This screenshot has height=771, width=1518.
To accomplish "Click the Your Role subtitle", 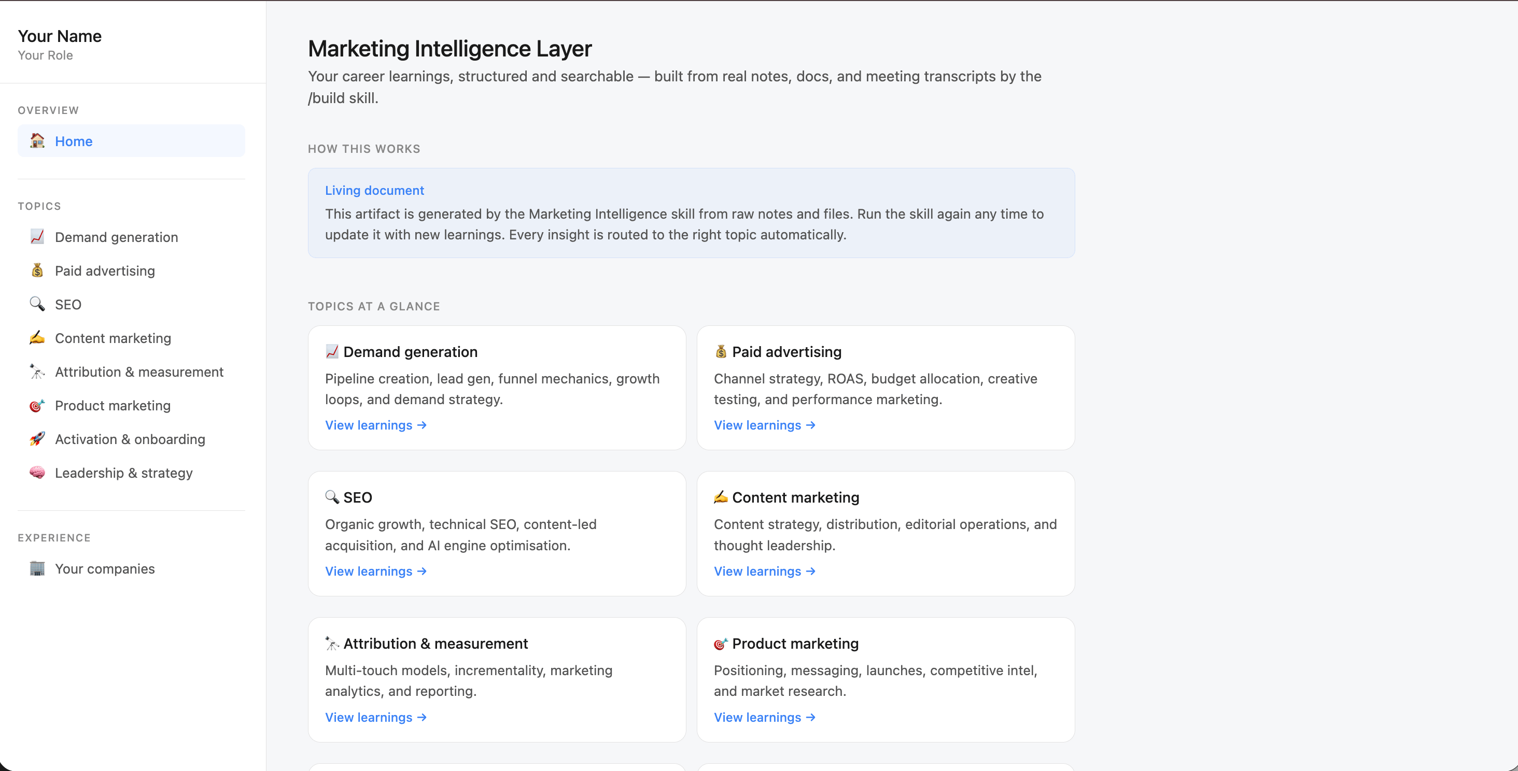I will tap(46, 55).
